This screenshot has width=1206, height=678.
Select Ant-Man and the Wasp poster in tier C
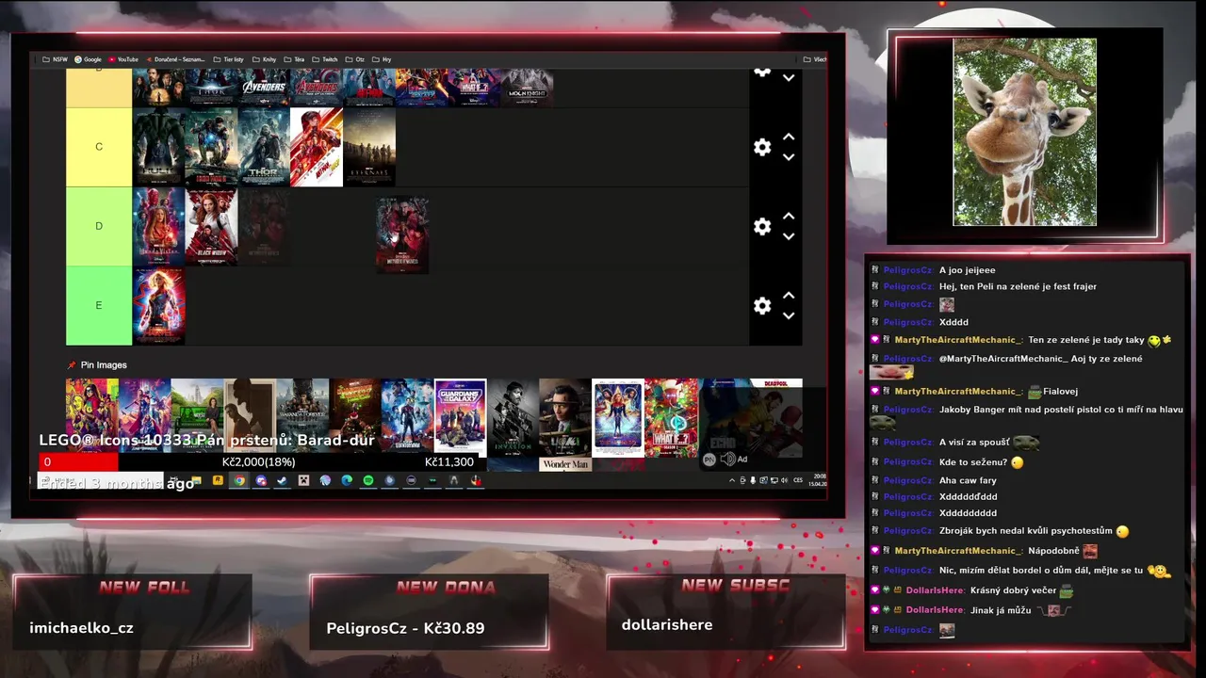[x=317, y=147]
